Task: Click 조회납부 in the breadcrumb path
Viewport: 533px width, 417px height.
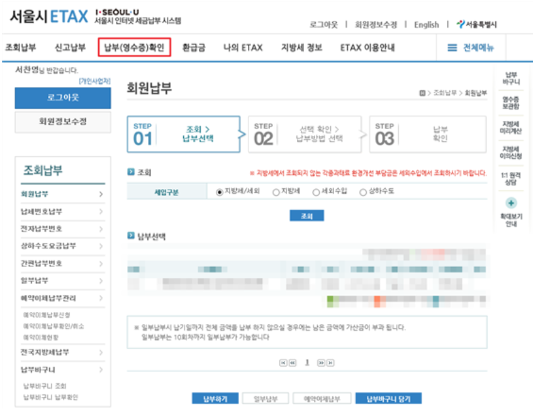Action: pos(445,93)
